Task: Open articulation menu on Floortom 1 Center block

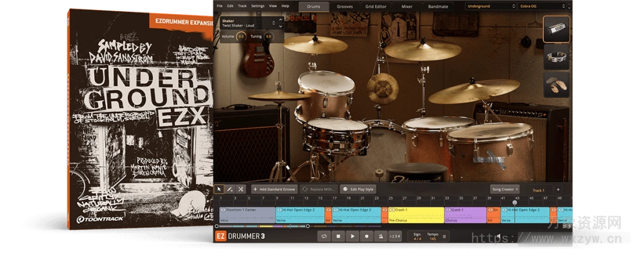Action: (223, 210)
